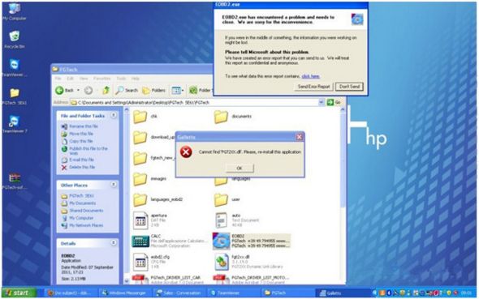Screen dimensions: 479x299
Task: Click OK in the Galletto error dialog
Action: click(239, 168)
